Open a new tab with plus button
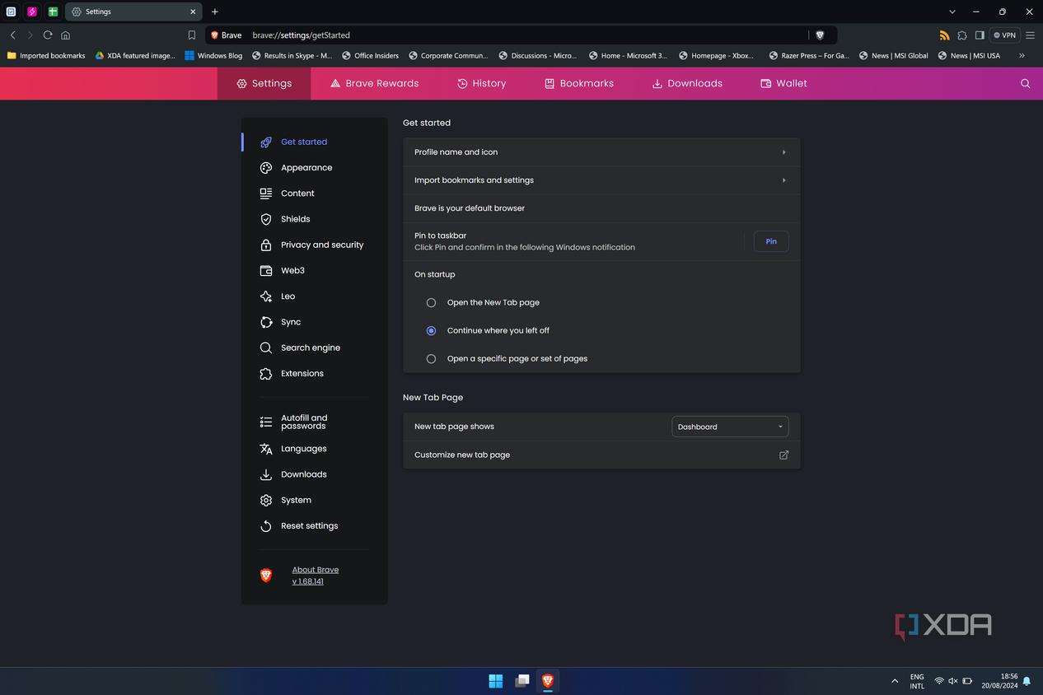The image size is (1043, 695). point(215,12)
